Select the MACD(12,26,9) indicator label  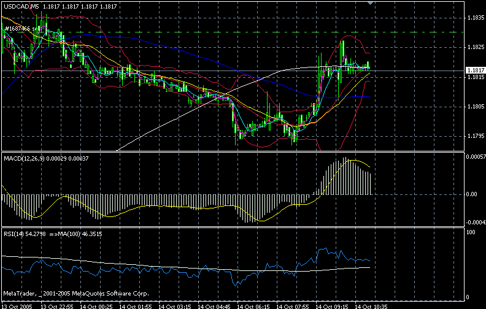24,159
